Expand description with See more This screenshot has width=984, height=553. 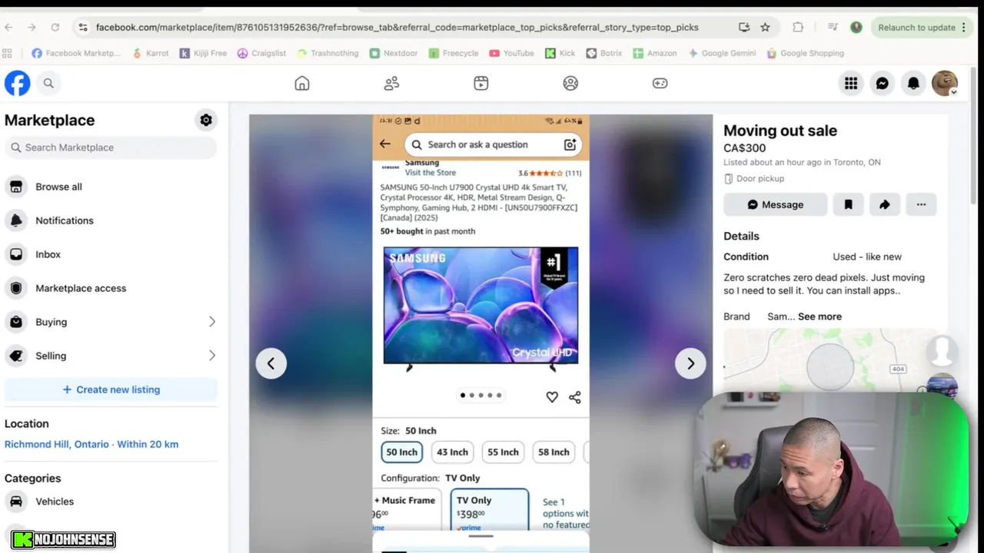click(x=819, y=316)
